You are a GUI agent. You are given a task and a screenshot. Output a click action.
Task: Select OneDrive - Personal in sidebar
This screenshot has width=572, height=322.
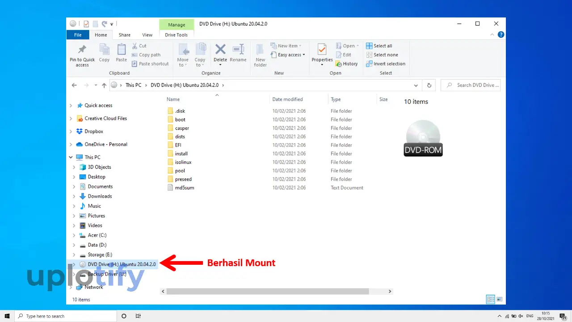tap(106, 144)
